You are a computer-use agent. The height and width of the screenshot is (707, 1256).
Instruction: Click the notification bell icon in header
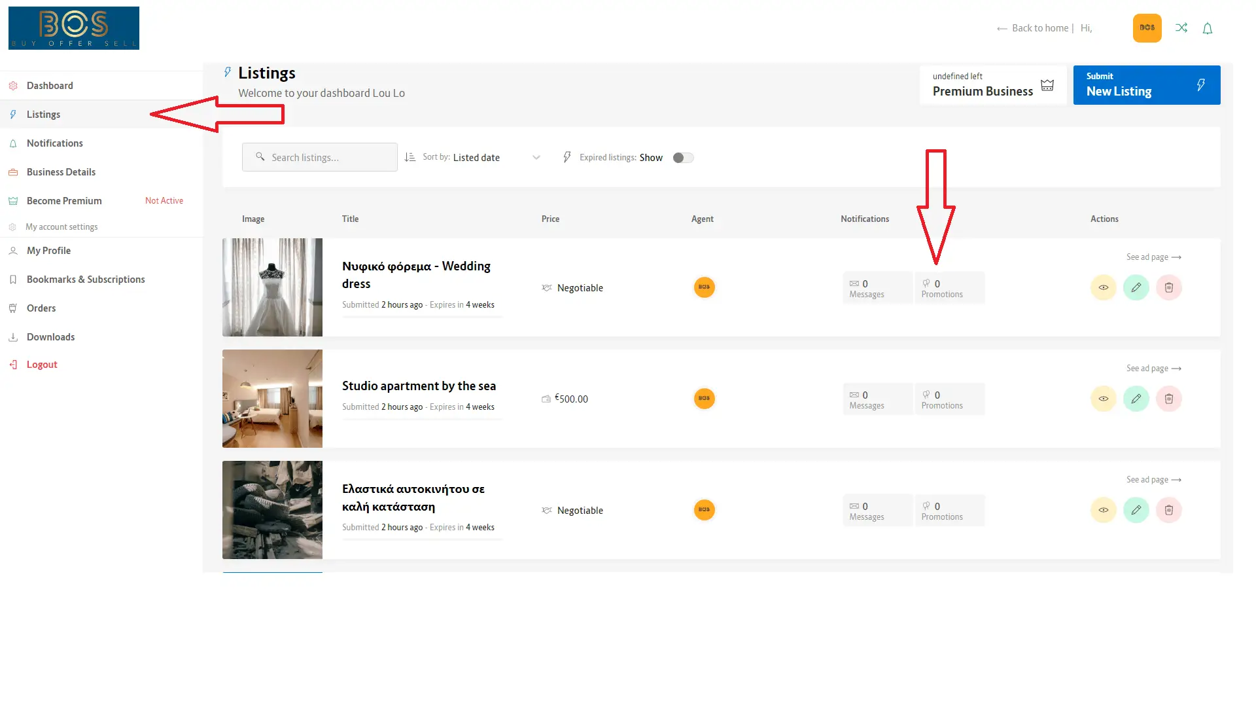coord(1208,28)
